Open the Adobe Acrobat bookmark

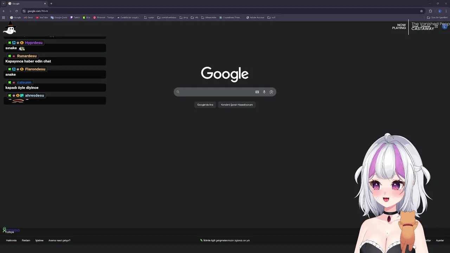pos(255,17)
